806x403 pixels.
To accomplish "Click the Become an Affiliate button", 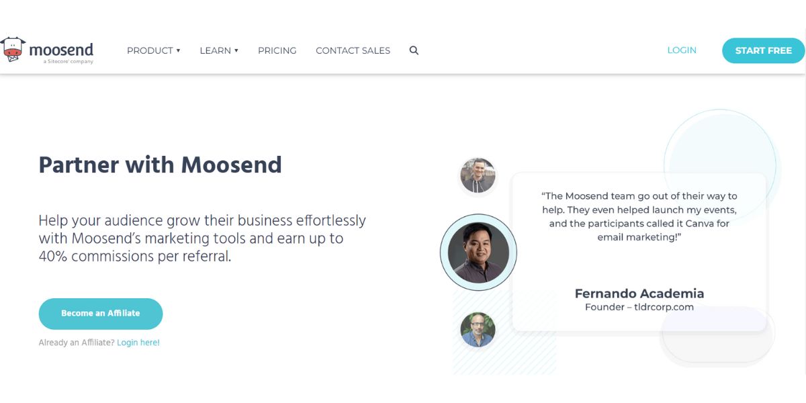I will coord(100,313).
